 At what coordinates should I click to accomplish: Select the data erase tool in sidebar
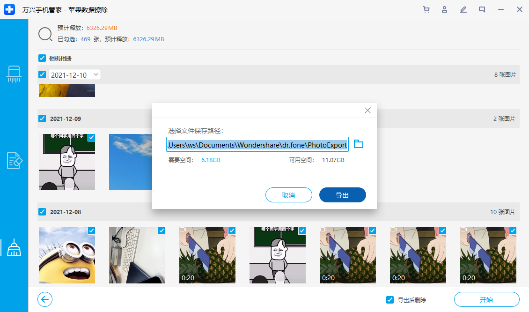click(x=14, y=74)
